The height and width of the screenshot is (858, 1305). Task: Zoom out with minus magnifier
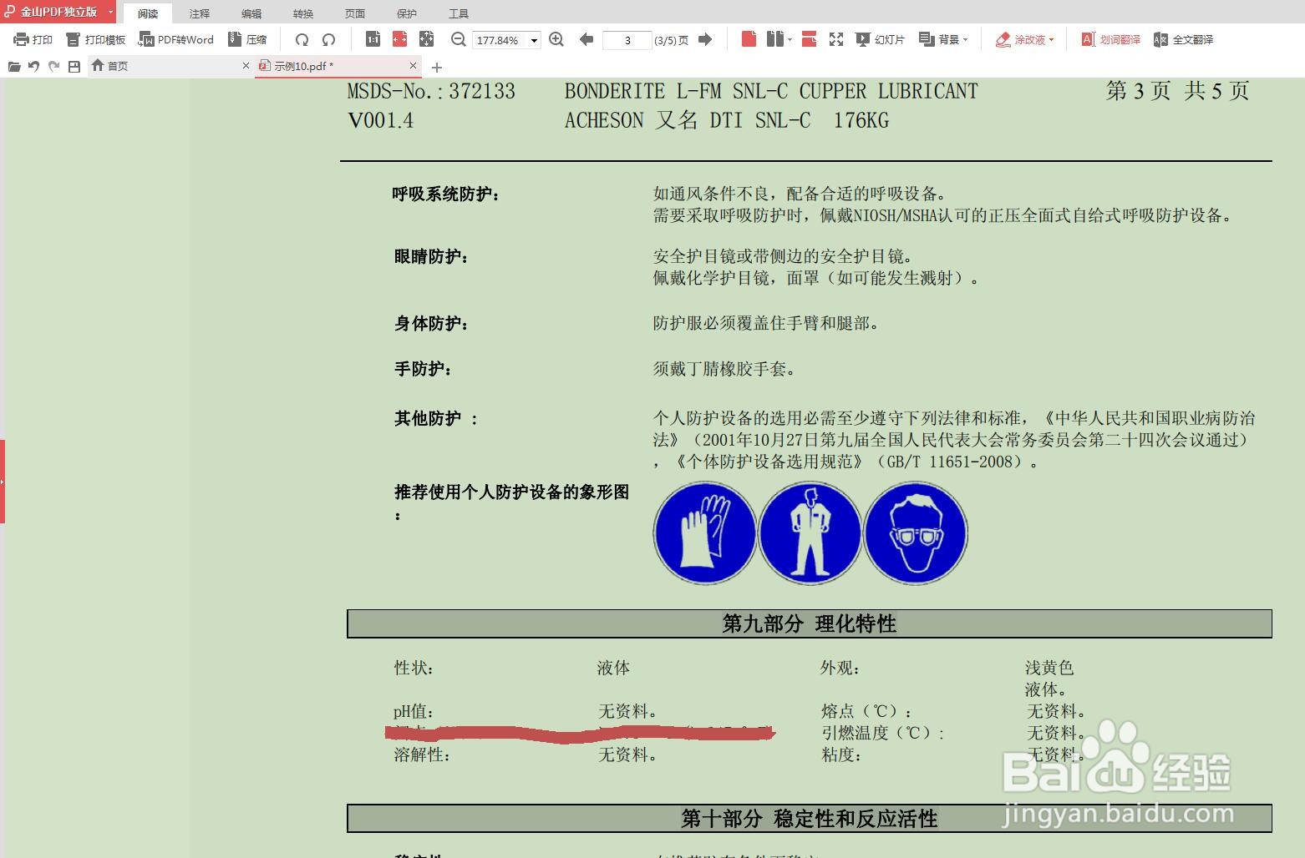458,39
